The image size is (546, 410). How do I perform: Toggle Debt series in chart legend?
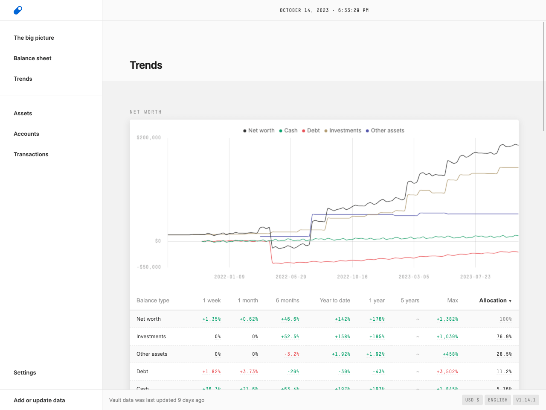pyautogui.click(x=311, y=131)
